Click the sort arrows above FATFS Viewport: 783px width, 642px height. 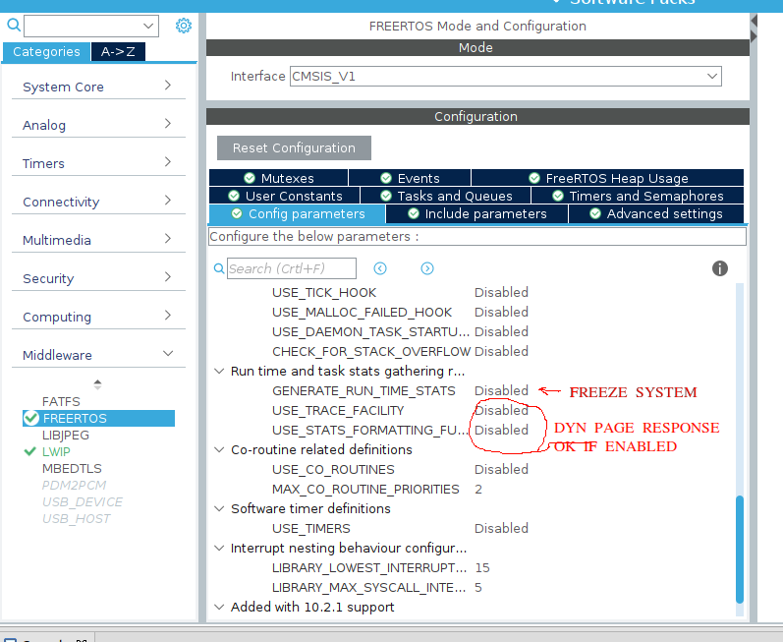tap(97, 384)
